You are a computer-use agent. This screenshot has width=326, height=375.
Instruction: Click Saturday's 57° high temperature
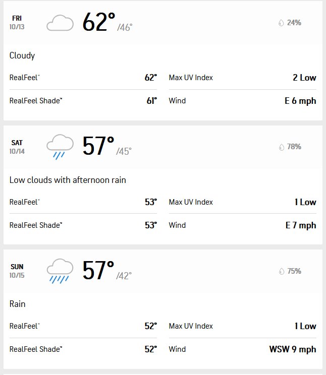[98, 146]
